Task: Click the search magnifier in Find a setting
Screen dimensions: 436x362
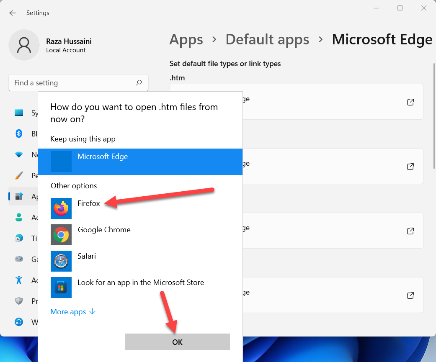Action: [139, 83]
